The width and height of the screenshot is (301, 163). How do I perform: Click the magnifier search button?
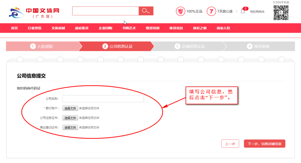[146, 11]
